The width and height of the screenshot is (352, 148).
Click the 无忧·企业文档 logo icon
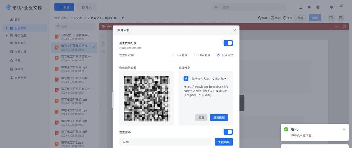9,7
